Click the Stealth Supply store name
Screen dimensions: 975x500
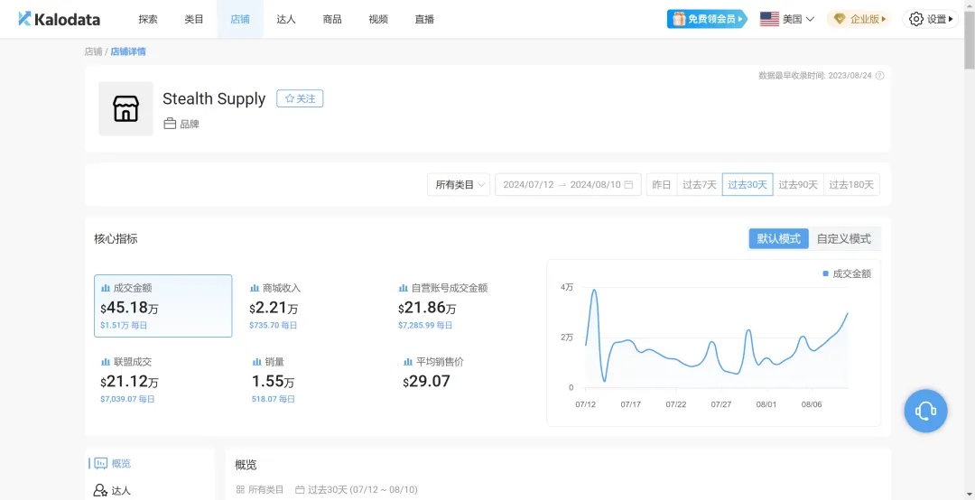pos(214,98)
